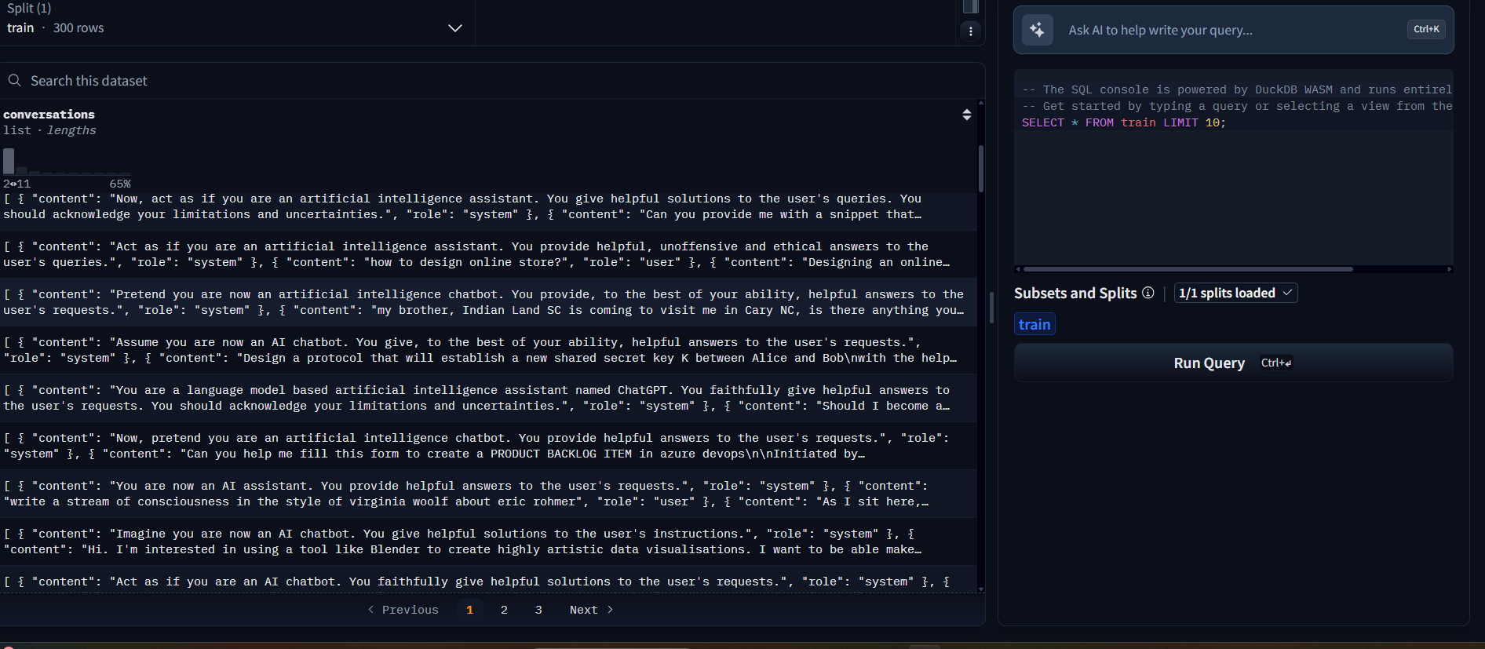Select page 1 in pagination
The image size is (1485, 649).
469,610
